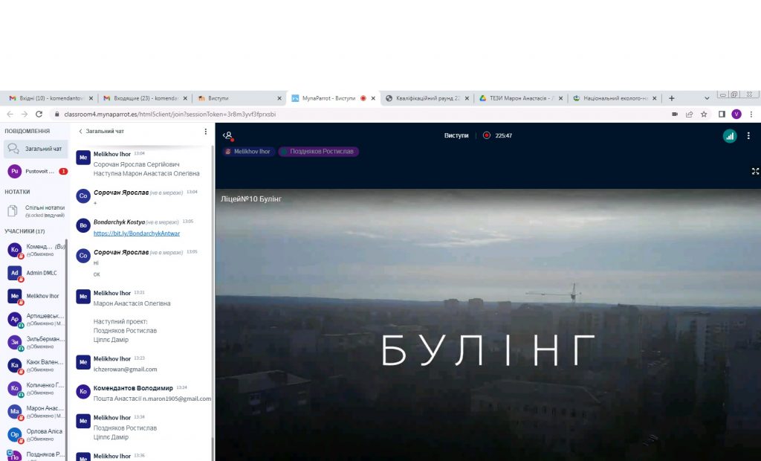Switch to the ТЕЗИ Марон Анастасія tab
Image resolution: width=761 pixels, height=461 pixels.
tap(519, 98)
